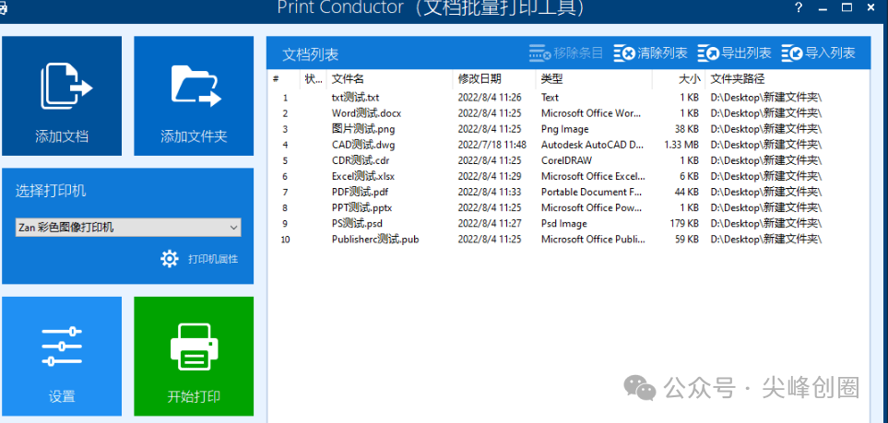Screen dimensions: 888x423
Task: Select the CDR测试.cdr row
Action: pos(569,161)
